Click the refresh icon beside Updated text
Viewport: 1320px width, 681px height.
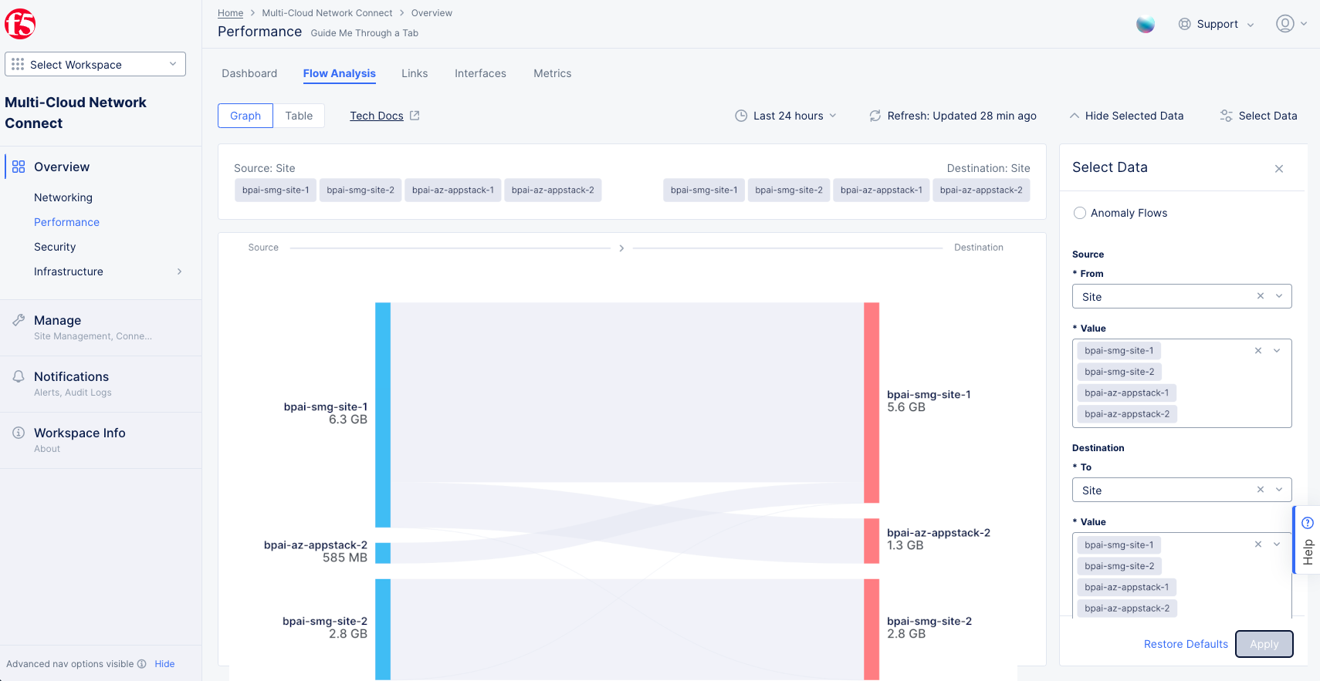(x=875, y=116)
